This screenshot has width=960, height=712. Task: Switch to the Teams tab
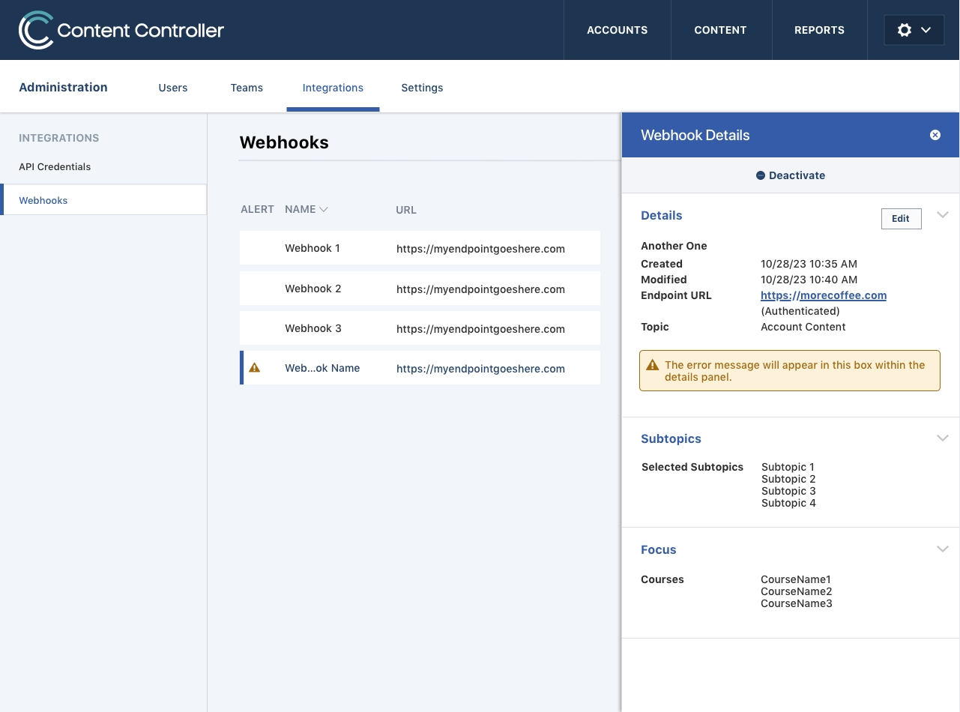tap(247, 88)
